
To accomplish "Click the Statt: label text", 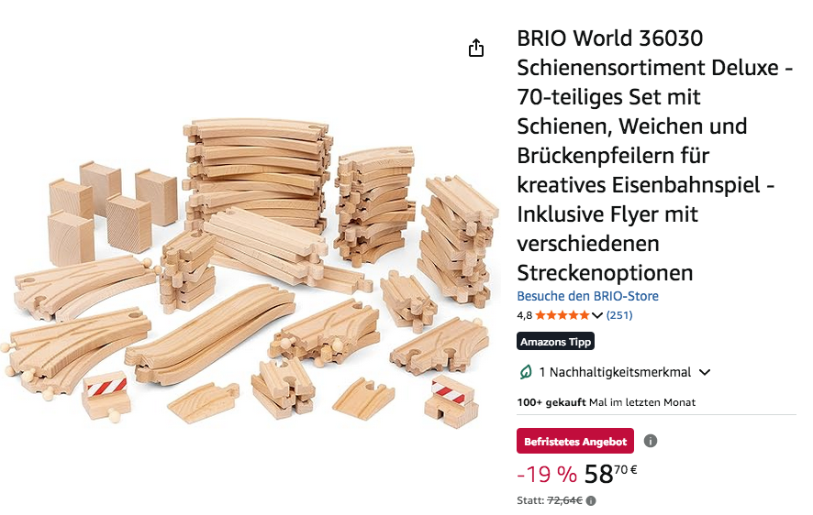I will tap(530, 500).
